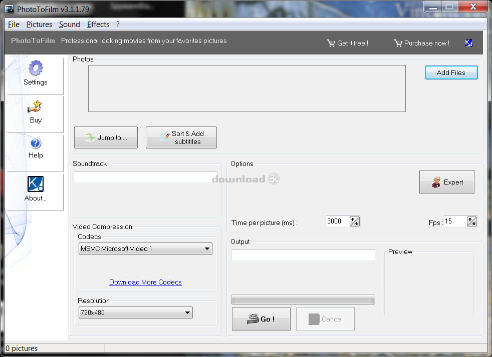Click the Buy star icon

(35, 106)
